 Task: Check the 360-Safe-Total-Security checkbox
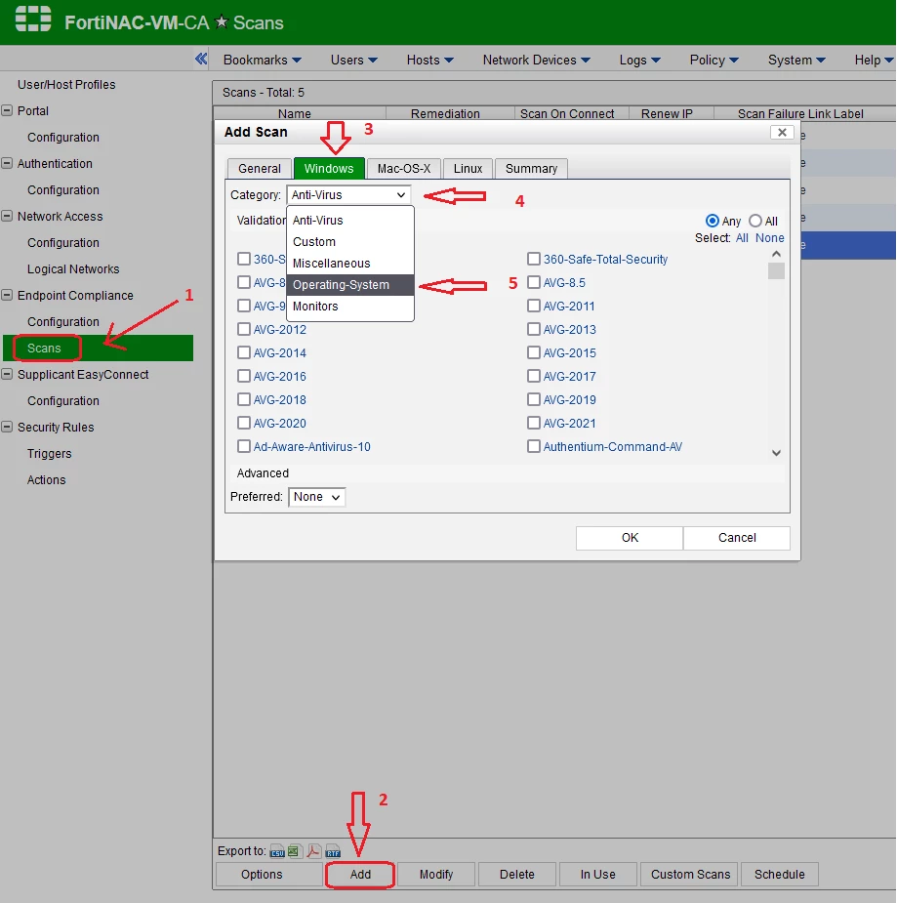point(534,259)
